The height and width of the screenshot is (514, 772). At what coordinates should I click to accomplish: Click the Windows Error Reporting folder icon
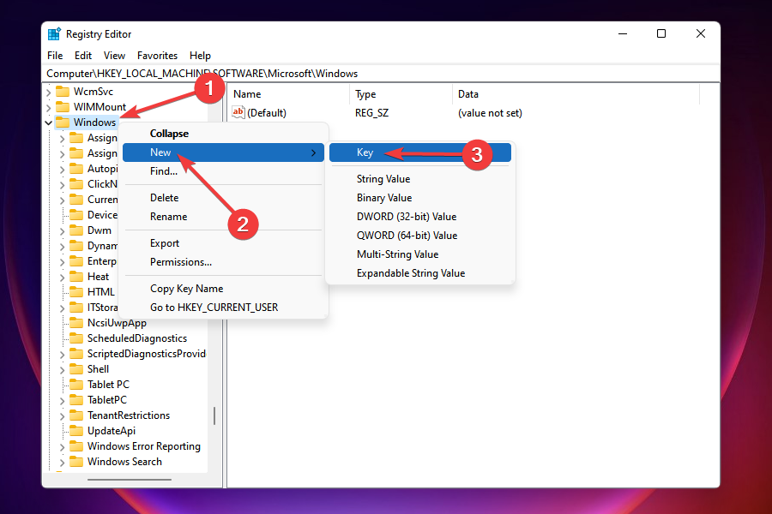point(76,446)
